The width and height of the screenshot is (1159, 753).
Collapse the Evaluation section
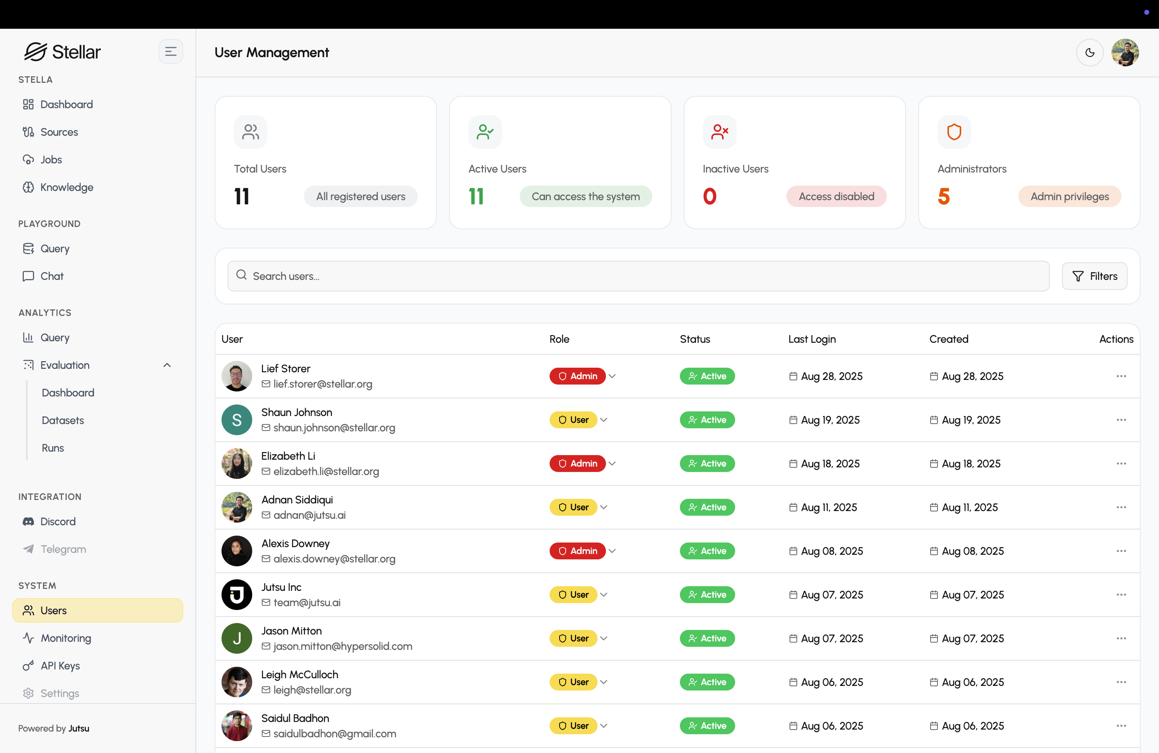(x=167, y=365)
